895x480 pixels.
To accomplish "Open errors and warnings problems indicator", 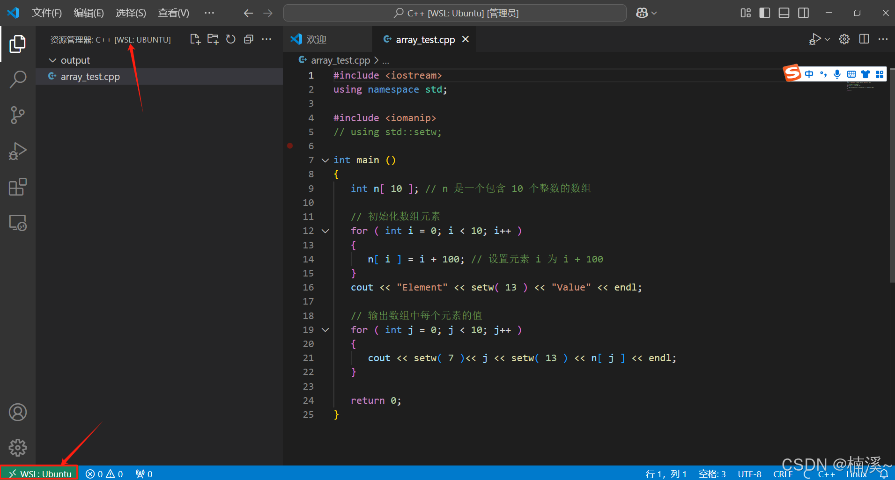I will (104, 474).
